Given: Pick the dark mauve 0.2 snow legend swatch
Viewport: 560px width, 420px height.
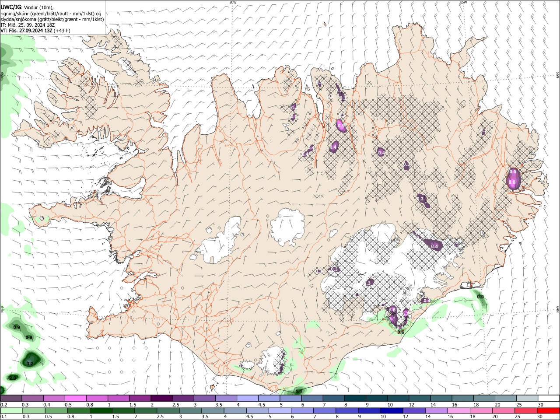Looking at the screenshot, I should 11,399.
